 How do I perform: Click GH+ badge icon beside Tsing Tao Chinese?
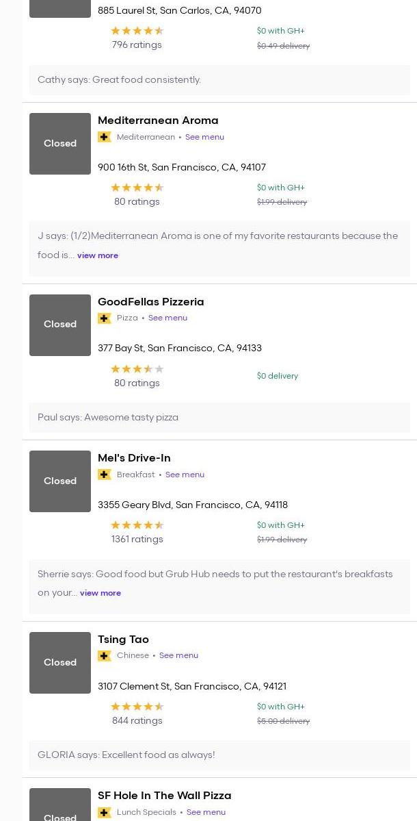[105, 656]
